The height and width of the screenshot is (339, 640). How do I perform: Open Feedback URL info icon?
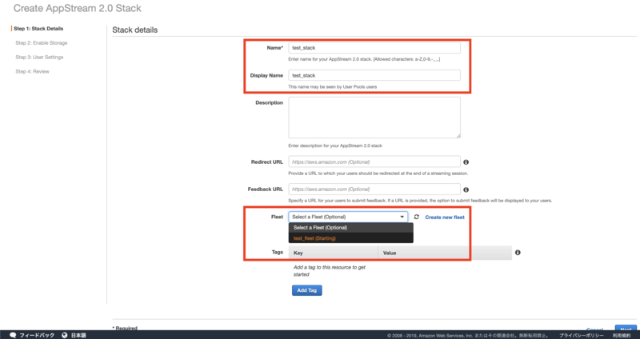[466, 189]
